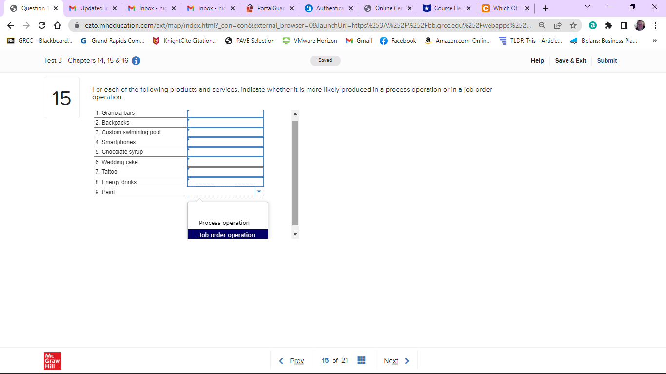Click the Submit button
This screenshot has width=666, height=374.
[607, 60]
